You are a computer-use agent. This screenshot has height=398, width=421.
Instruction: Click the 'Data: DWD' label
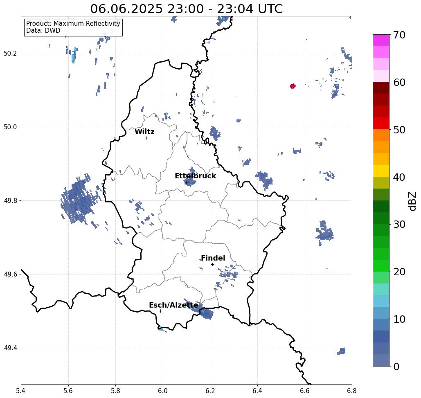coord(43,31)
